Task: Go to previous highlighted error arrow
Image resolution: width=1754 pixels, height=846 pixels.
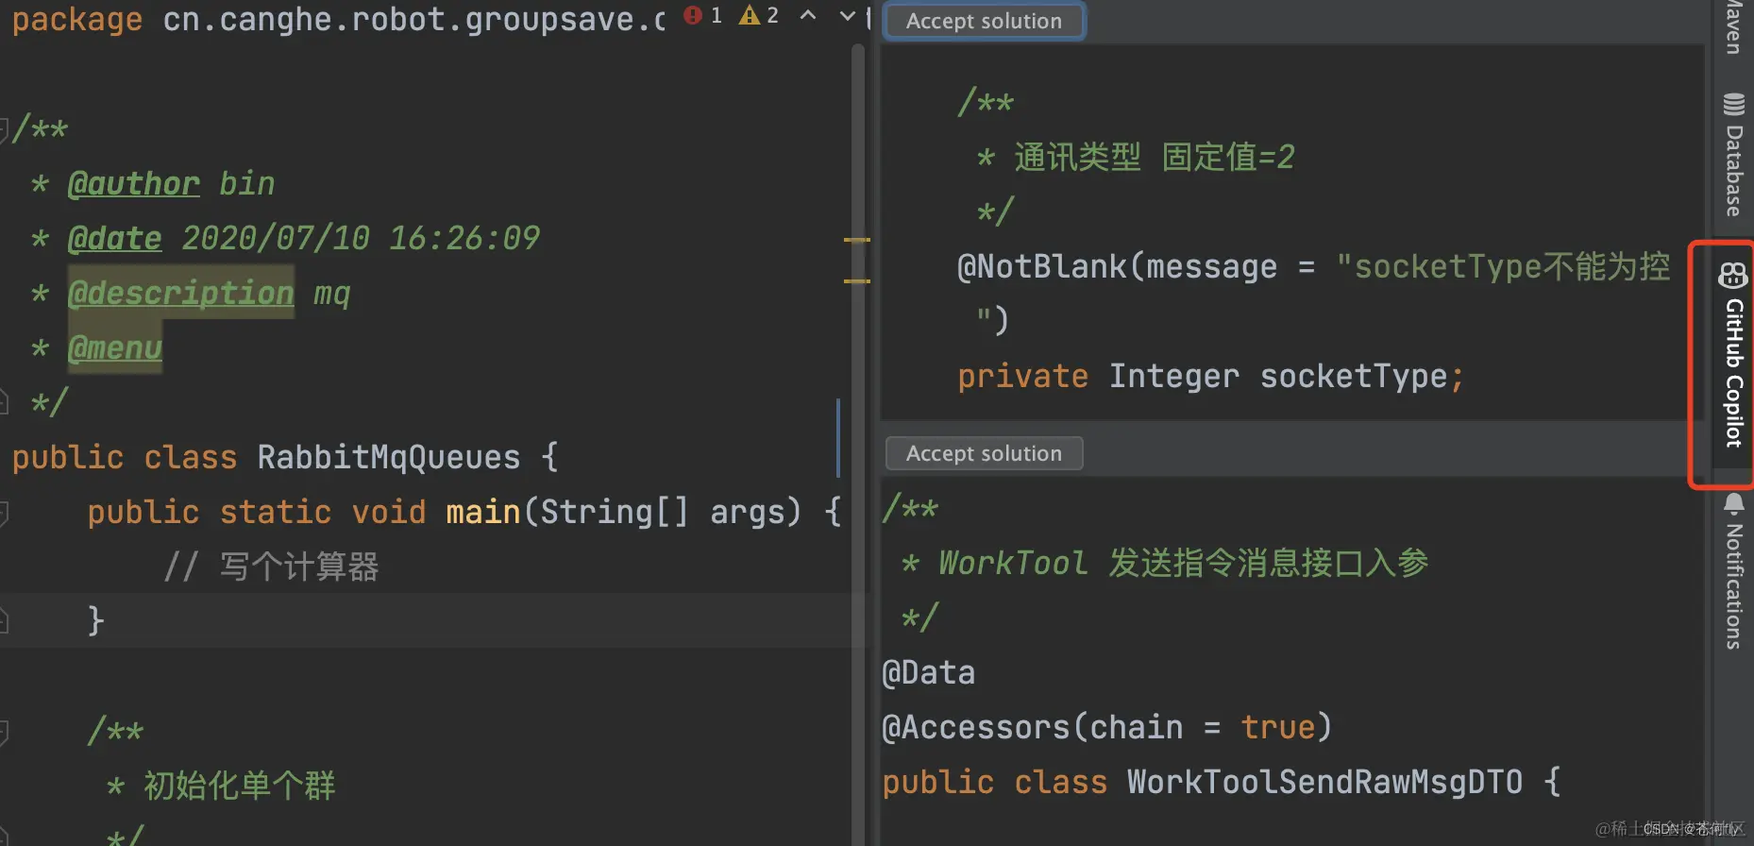Action: tap(808, 15)
